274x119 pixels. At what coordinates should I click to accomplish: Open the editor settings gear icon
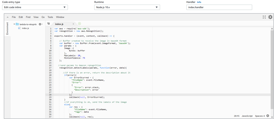pos(270,17)
